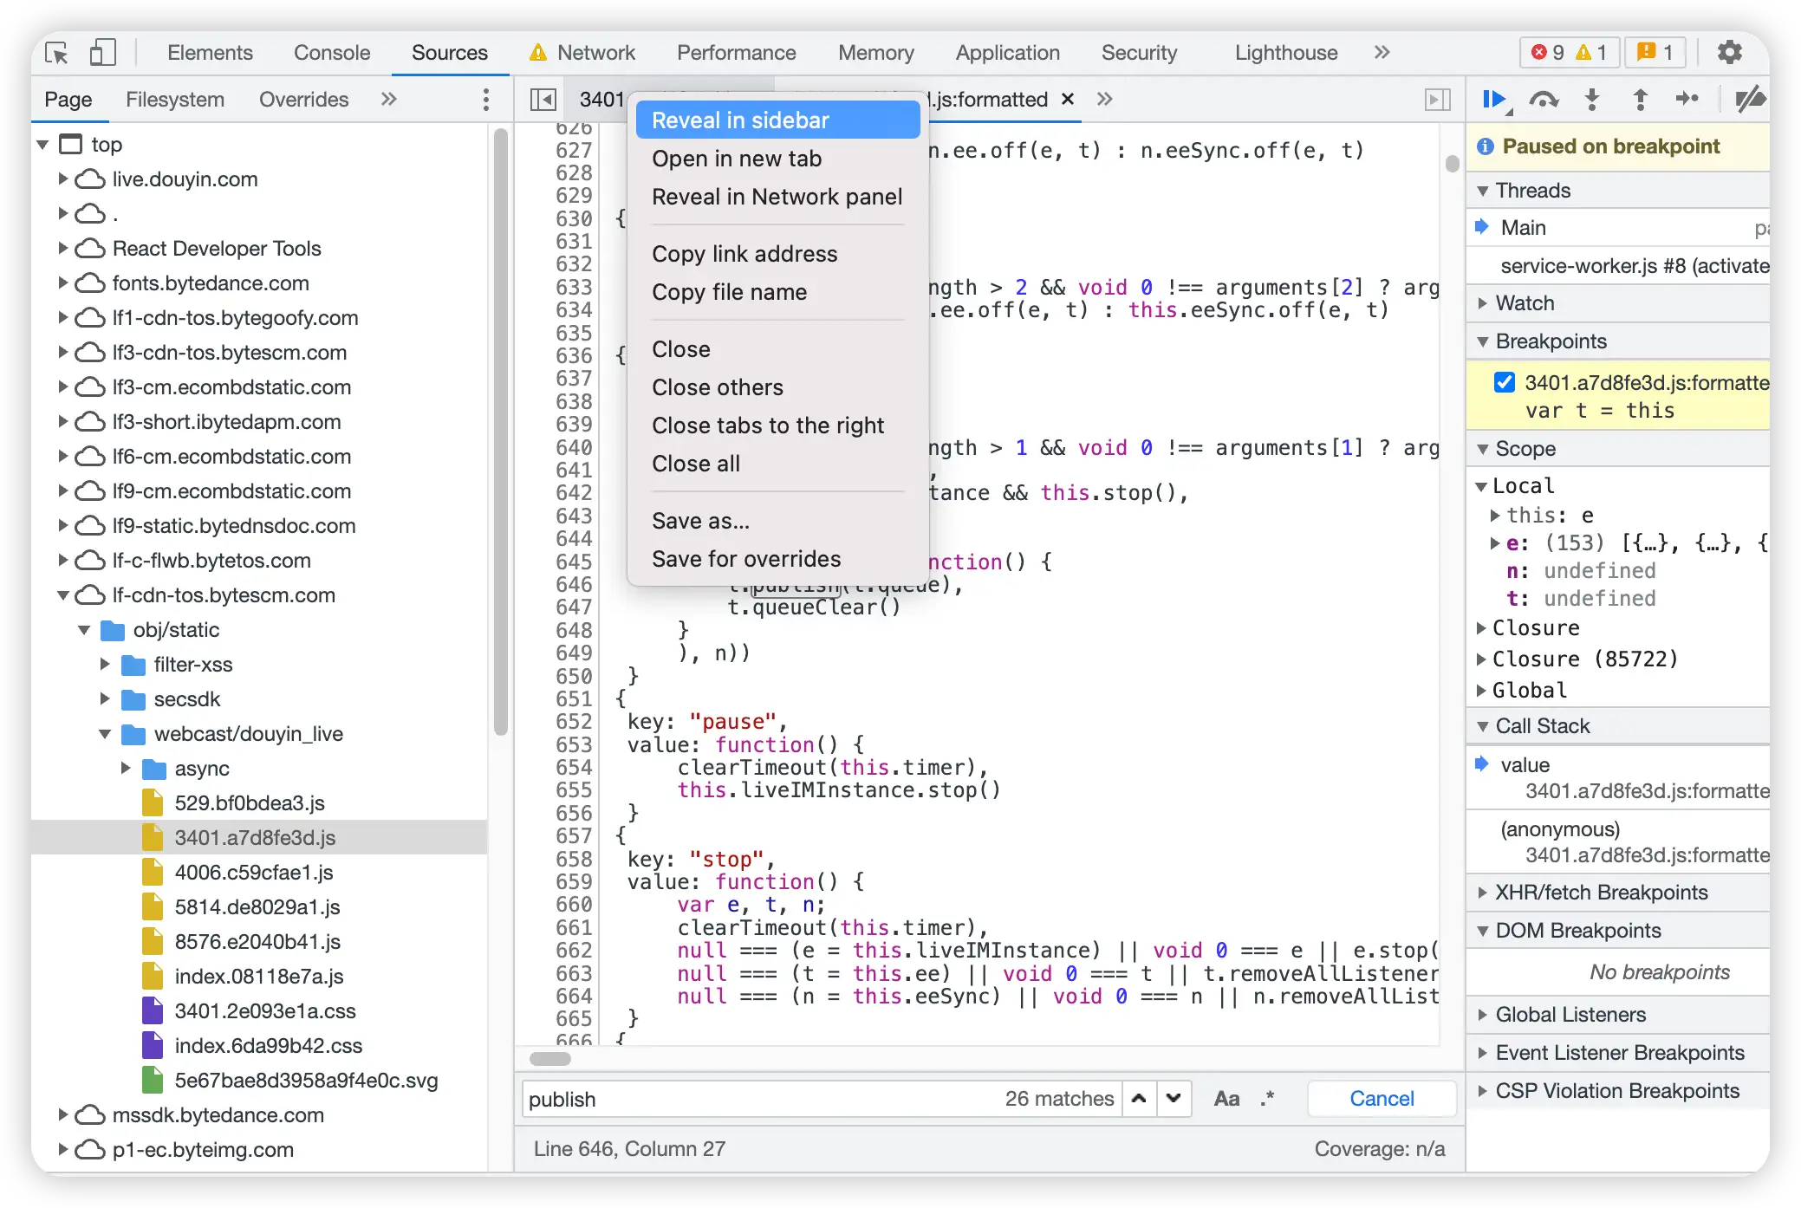Screen dimensions: 1801x1208
Task: Select service-worker.js #8 thread
Action: click(1617, 266)
